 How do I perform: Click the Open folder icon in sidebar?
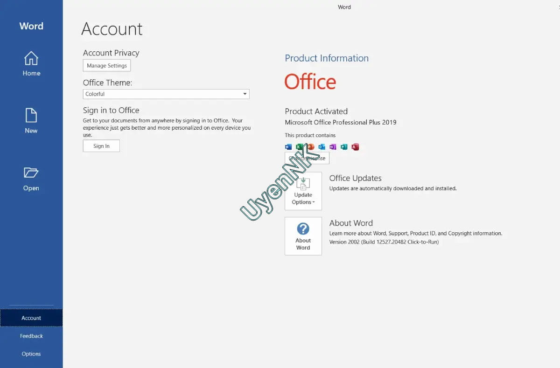[x=31, y=173]
